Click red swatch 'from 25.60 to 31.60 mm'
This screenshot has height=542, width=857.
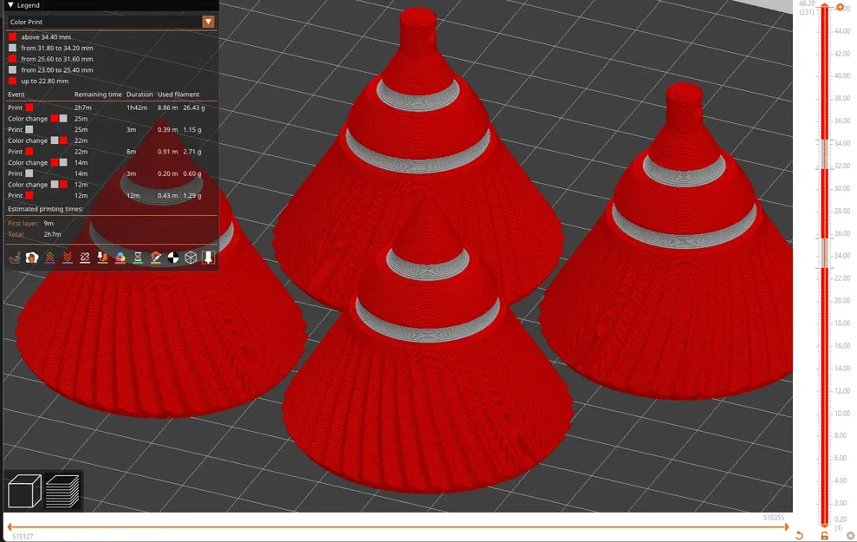click(13, 58)
